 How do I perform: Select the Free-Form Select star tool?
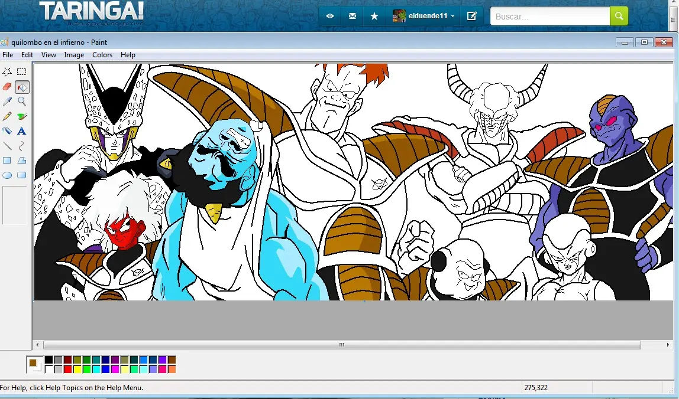(7, 72)
